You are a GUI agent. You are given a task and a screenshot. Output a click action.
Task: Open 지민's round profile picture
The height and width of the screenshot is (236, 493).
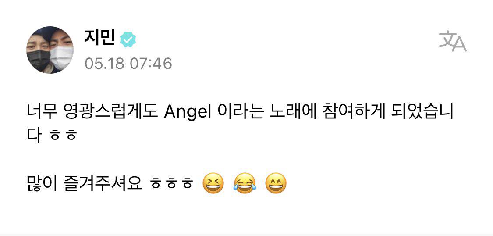50,50
